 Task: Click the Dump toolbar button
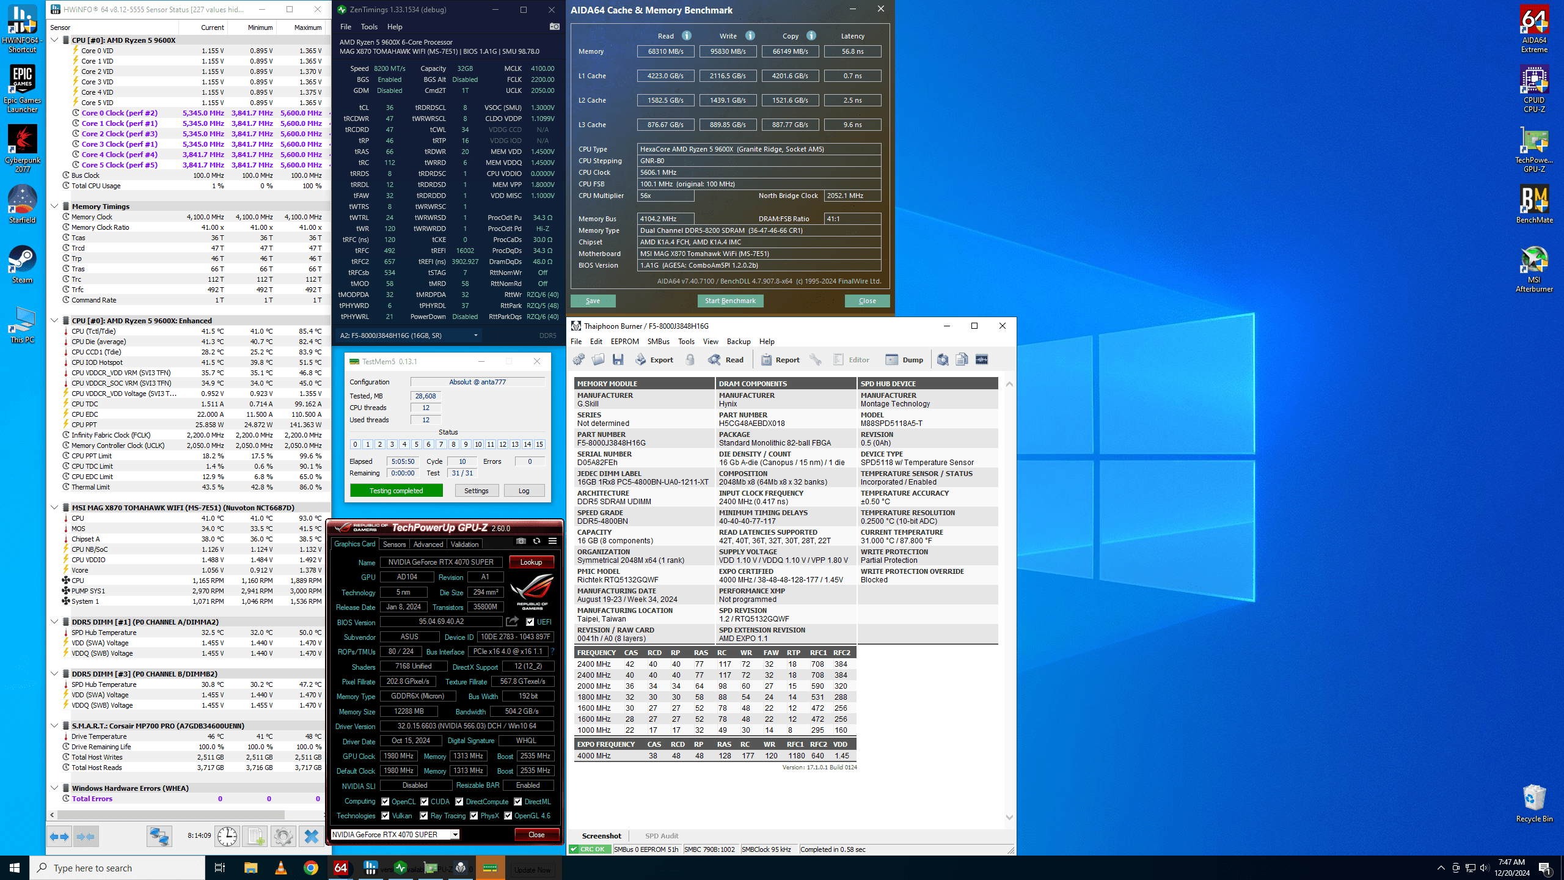tap(904, 360)
